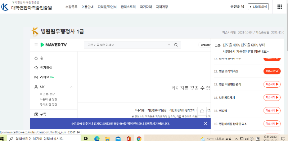Viewport: 288px width, 141px height.
Task: Show hidden system tray icons
Action: coord(237,138)
